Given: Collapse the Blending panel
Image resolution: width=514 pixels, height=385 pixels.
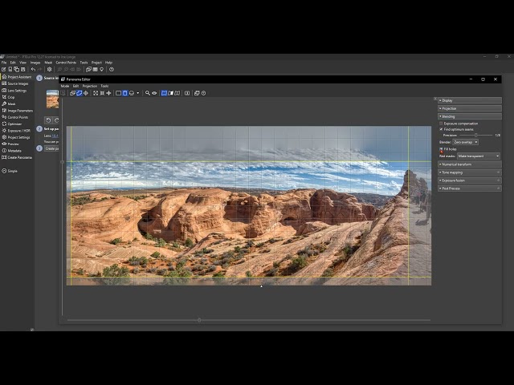Looking at the screenshot, I should pyautogui.click(x=469, y=116).
